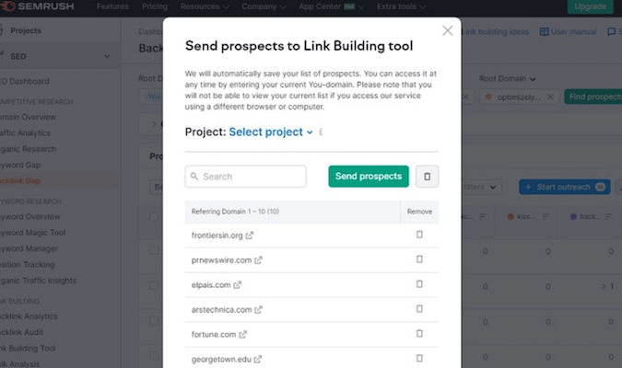Delete prnewswire.com row via trash icon
Viewport: 622px width, 368px height.
pyautogui.click(x=419, y=259)
